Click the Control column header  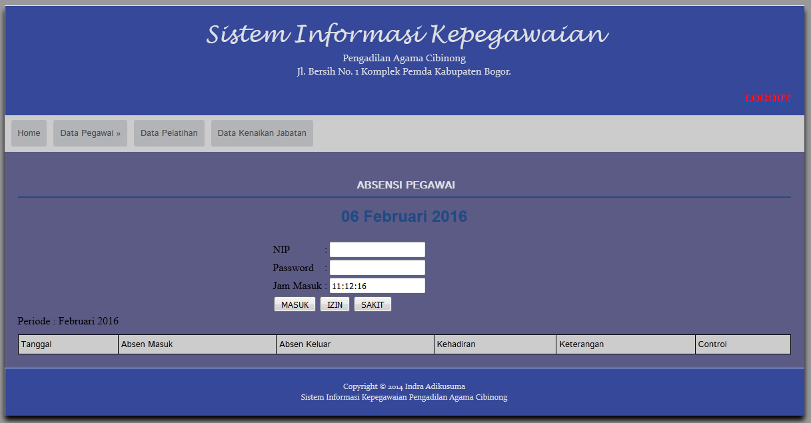[742, 344]
